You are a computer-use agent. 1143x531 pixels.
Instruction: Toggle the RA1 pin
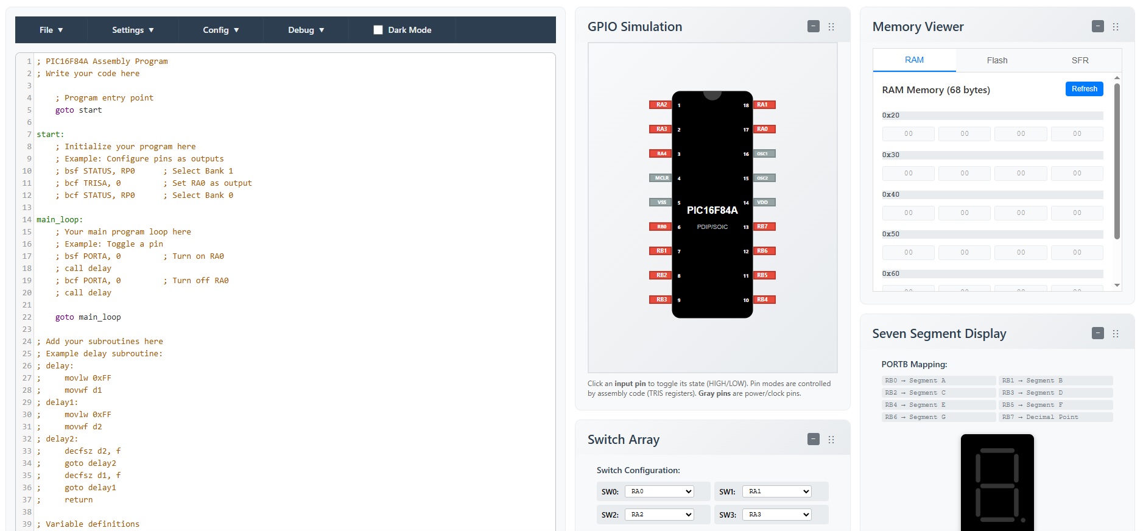pos(763,105)
